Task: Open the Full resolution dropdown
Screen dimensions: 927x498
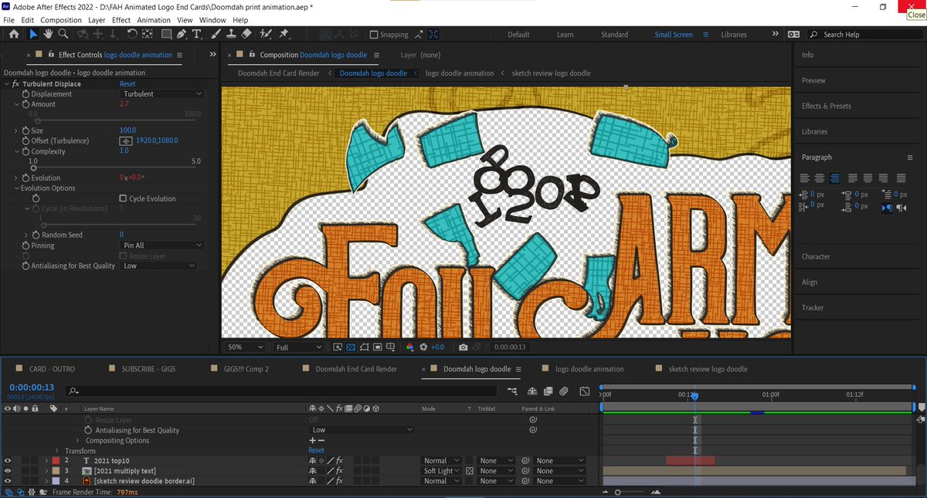Action: [x=299, y=347]
